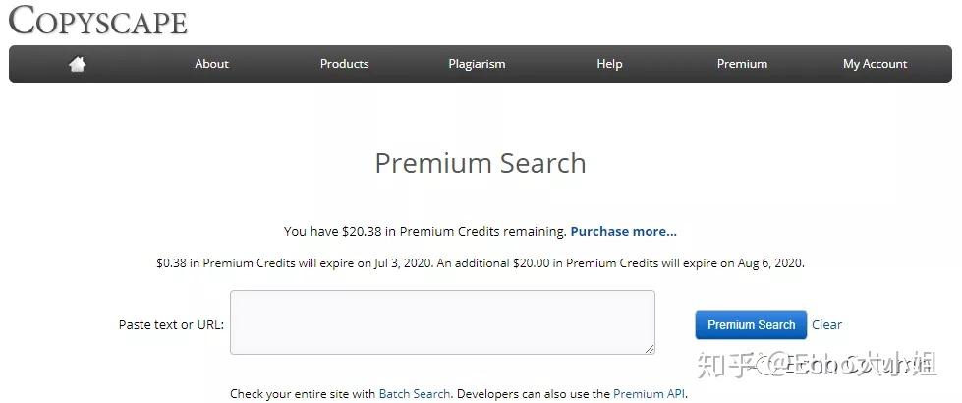962x403 pixels.
Task: Go to the Plagiarism section
Action: point(477,64)
